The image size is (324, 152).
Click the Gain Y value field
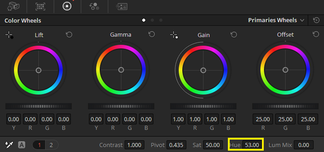pyautogui.click(x=178, y=119)
